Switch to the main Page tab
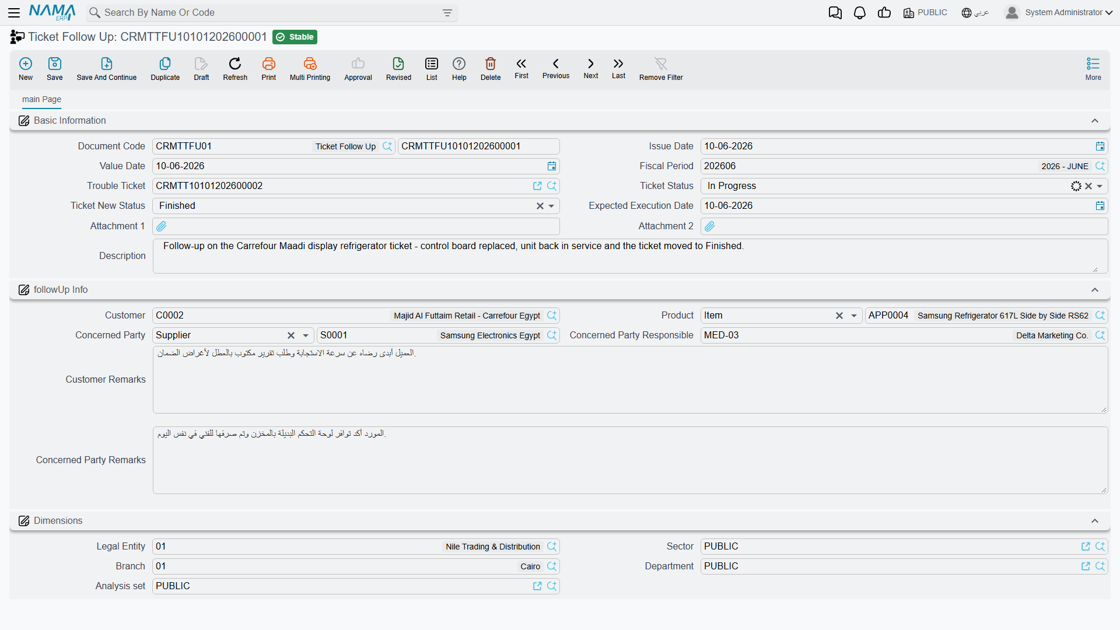This screenshot has height=630, width=1120. [41, 100]
